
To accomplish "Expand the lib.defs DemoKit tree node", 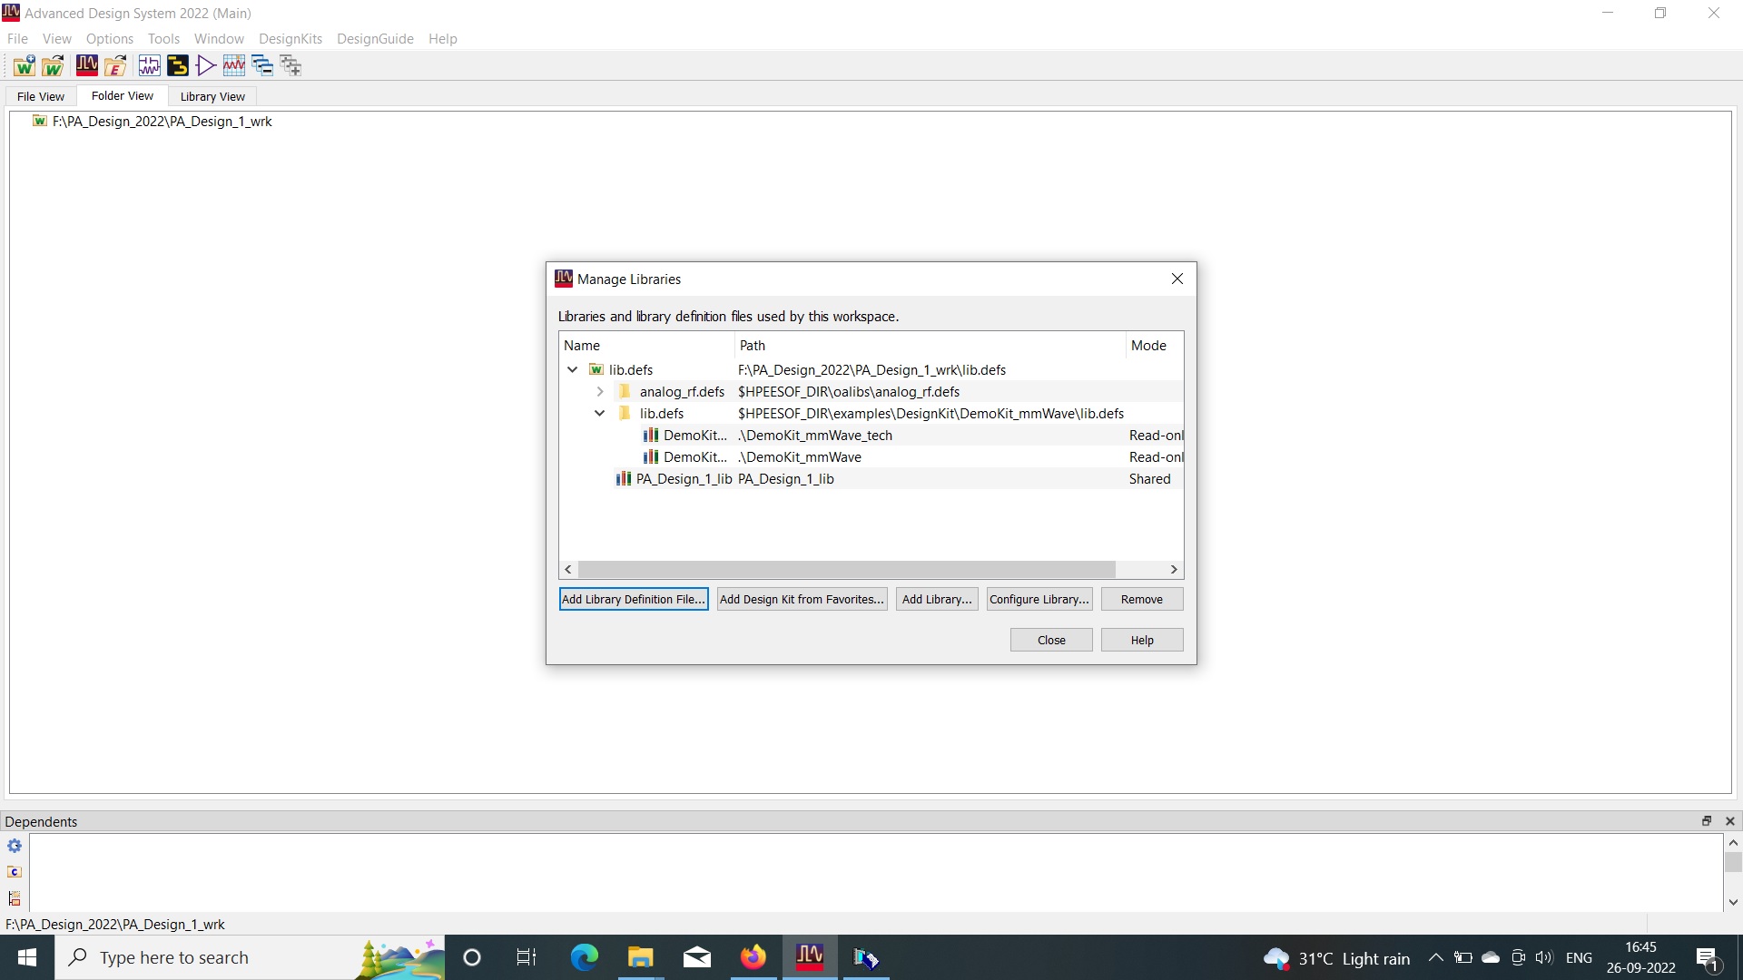I will point(601,413).
